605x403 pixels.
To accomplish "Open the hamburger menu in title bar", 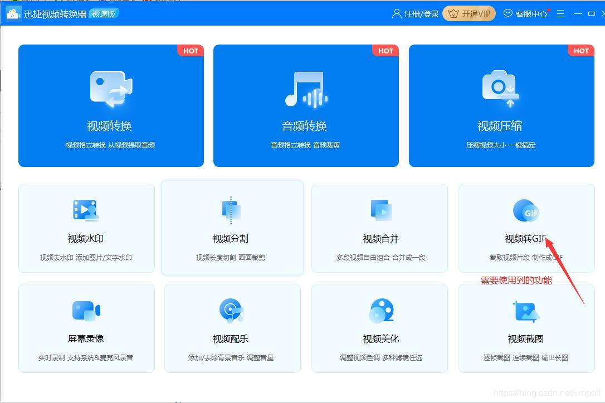I will tap(560, 14).
